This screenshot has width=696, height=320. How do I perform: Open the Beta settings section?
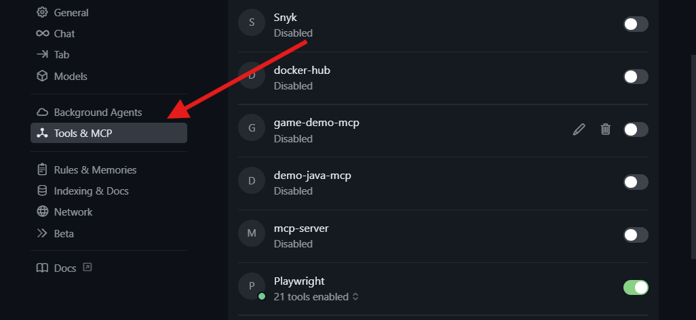(x=64, y=233)
